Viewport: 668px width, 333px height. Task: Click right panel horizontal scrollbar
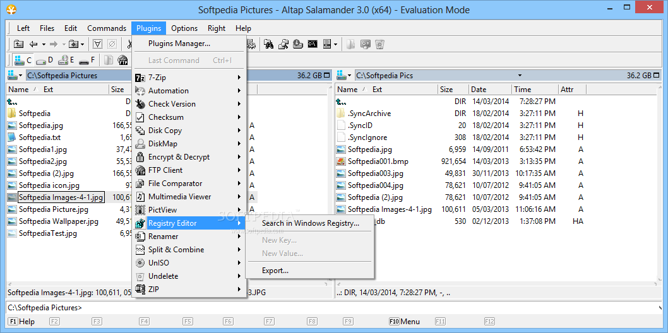[496, 284]
